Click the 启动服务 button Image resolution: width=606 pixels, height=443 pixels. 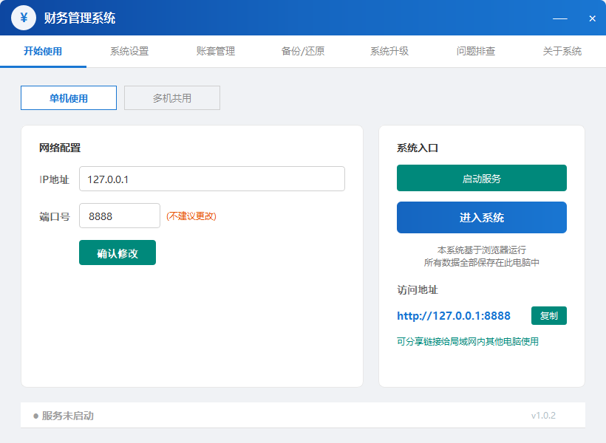pyautogui.click(x=482, y=178)
